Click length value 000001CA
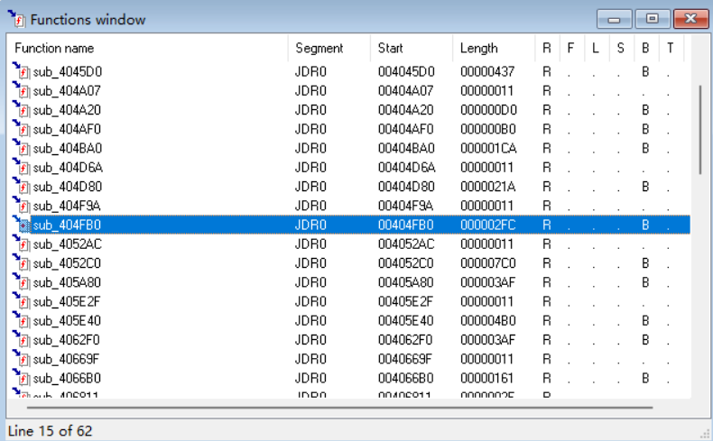Viewport: 713px width, 441px height. point(488,148)
